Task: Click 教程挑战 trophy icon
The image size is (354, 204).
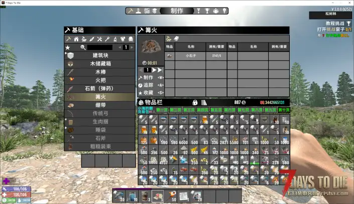Action: click(x=349, y=23)
